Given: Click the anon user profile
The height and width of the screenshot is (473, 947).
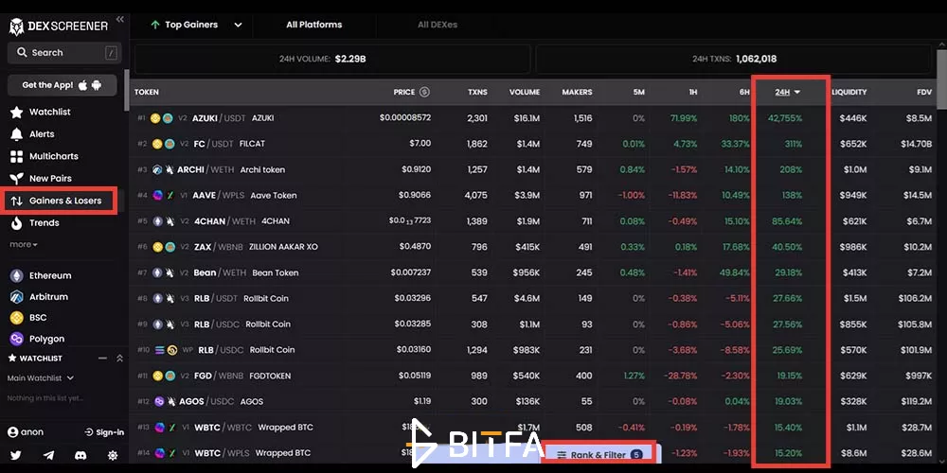Looking at the screenshot, I should pyautogui.click(x=26, y=432).
